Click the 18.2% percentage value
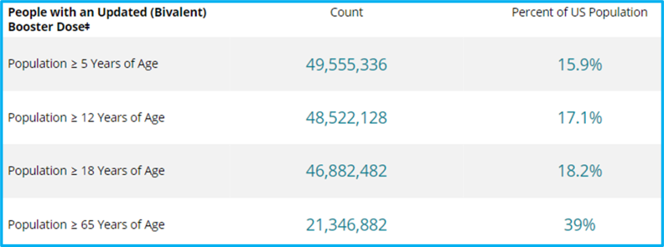Screen dimensions: 664x247 [x=579, y=171]
